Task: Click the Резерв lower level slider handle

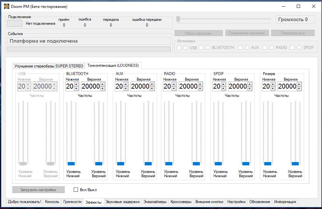Action: tap(268, 164)
